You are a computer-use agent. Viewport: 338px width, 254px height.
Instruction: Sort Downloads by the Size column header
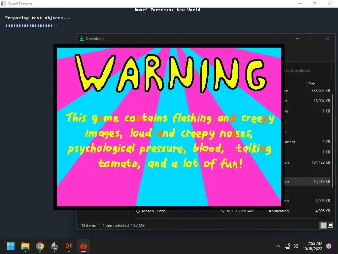click(312, 84)
